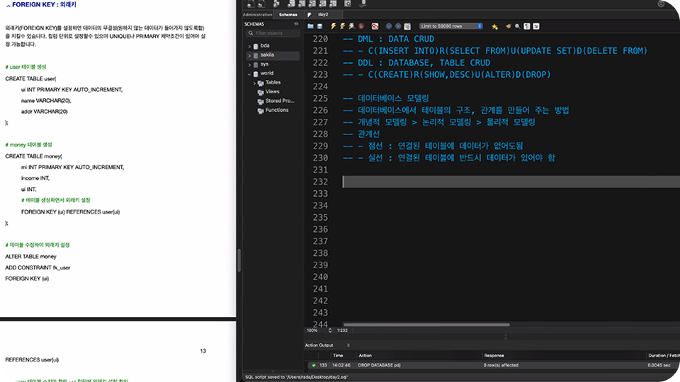Click the Duration / Fetch column header

point(664,356)
